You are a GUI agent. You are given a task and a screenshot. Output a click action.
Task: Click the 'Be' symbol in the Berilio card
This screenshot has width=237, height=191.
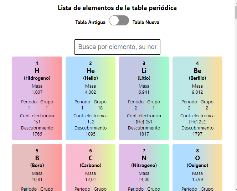point(197,70)
